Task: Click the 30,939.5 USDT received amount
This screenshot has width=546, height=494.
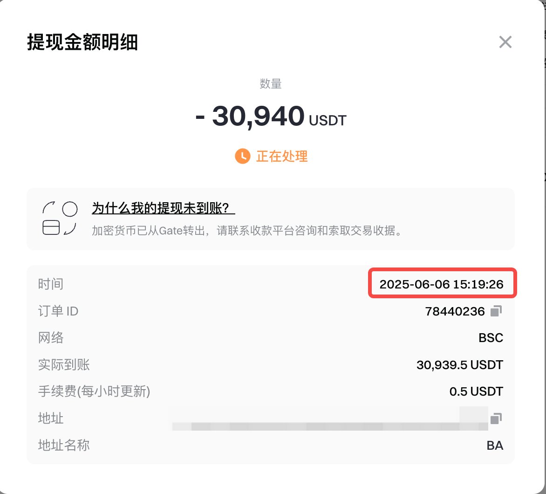Action: coord(459,364)
